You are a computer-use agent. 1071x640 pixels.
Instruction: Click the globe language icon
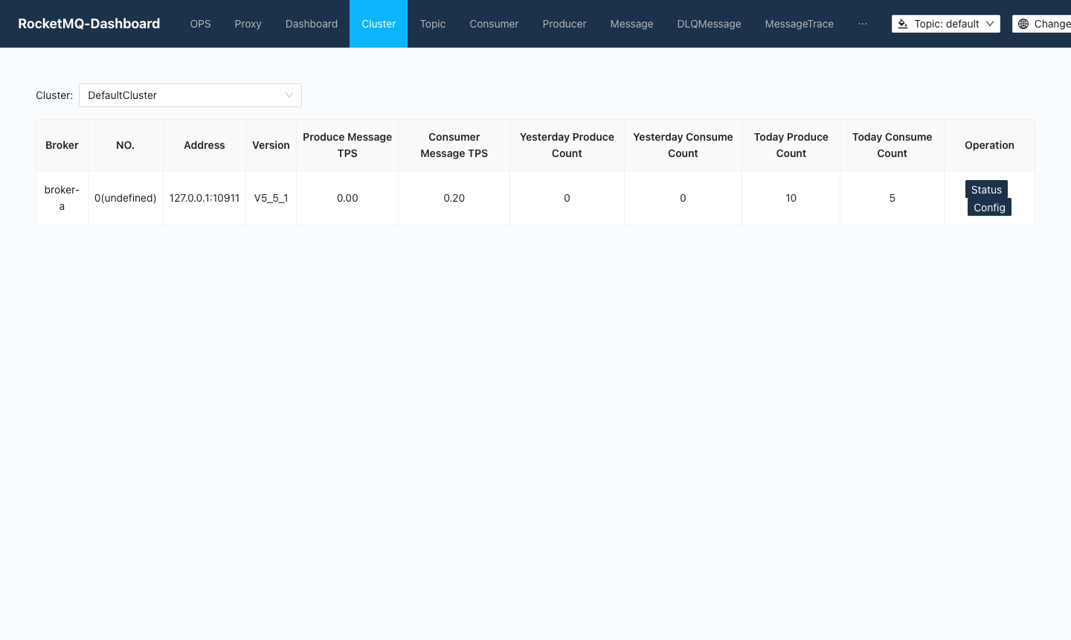(x=1023, y=24)
